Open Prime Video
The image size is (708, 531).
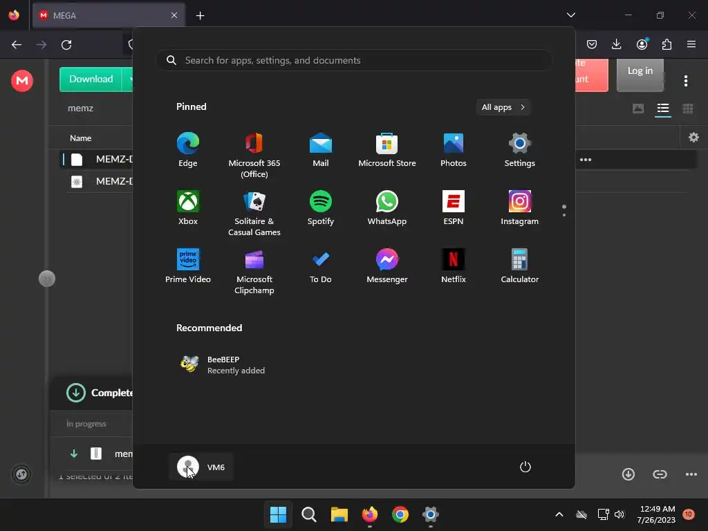point(188,266)
